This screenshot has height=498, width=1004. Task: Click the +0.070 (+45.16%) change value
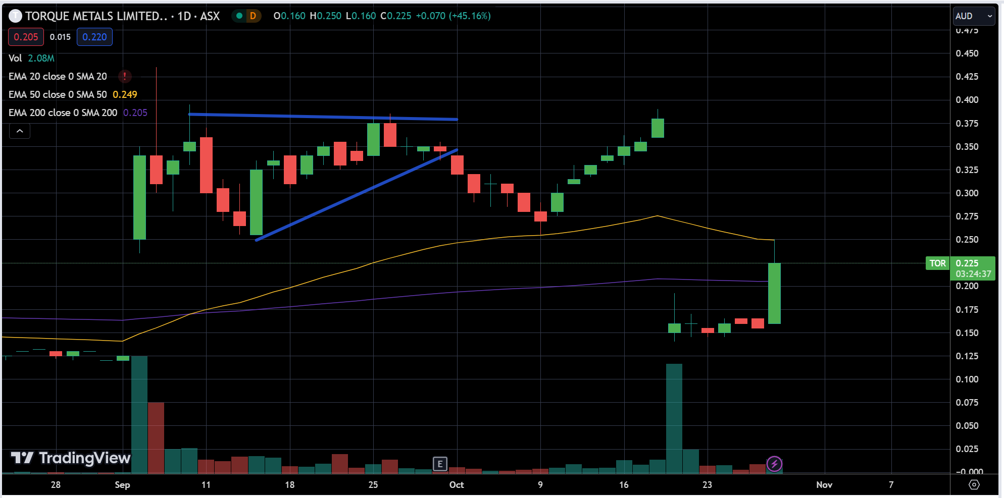[453, 16]
